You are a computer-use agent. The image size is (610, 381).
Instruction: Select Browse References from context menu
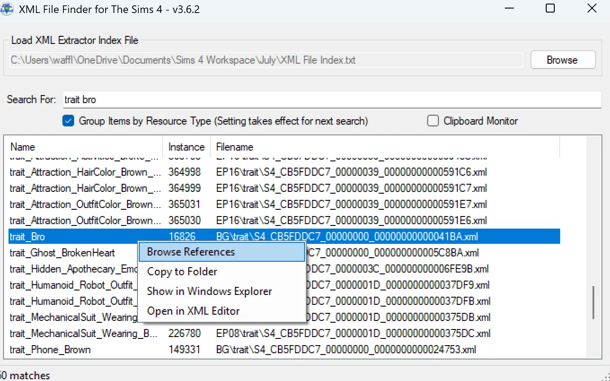(190, 252)
